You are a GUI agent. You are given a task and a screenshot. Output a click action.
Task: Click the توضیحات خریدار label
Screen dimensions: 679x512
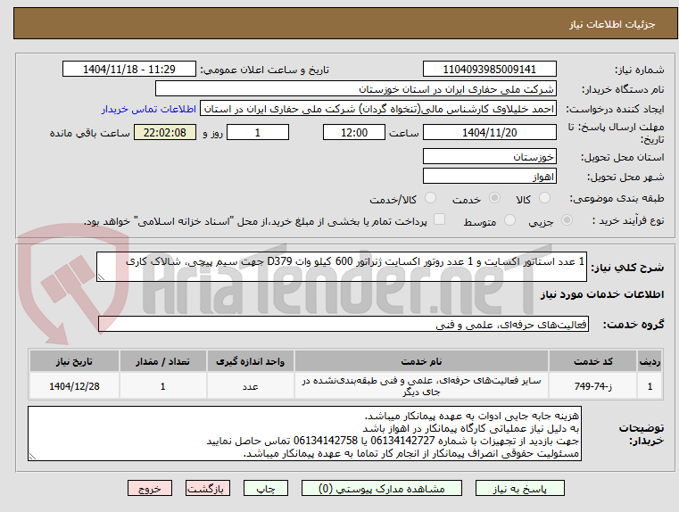point(642,434)
